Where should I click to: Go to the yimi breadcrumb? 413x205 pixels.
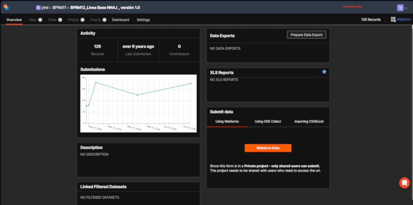coord(45,8)
